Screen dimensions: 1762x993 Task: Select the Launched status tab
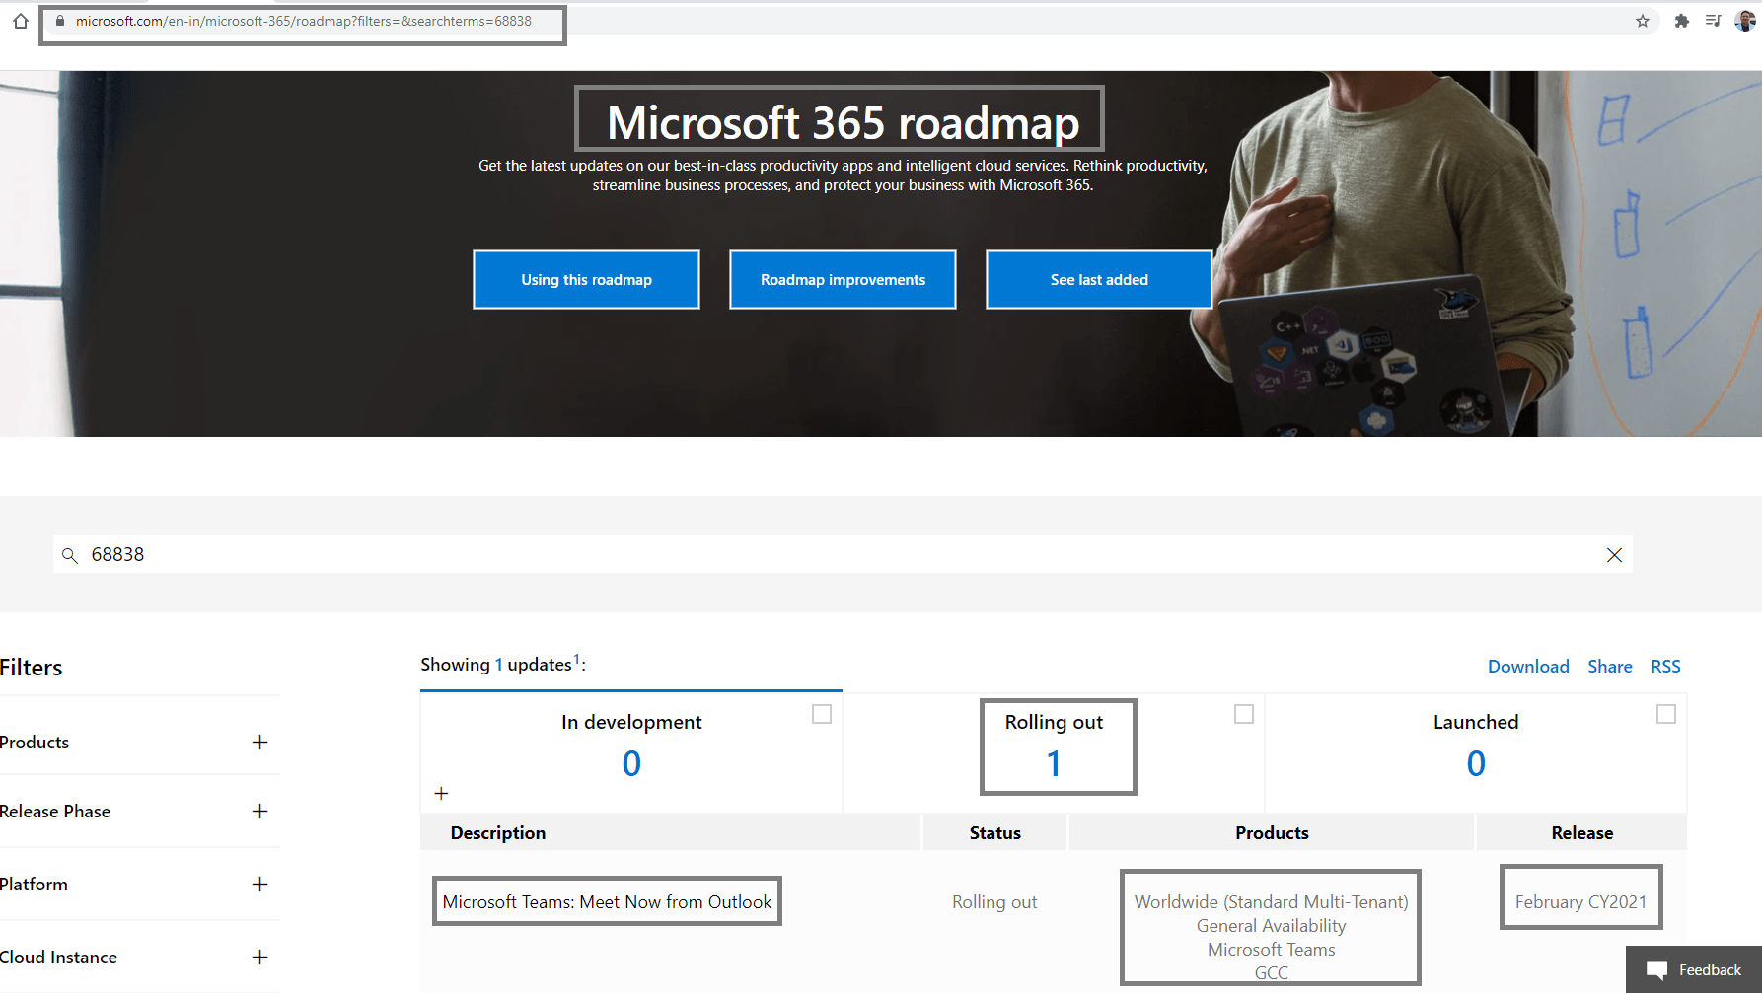pos(1476,751)
